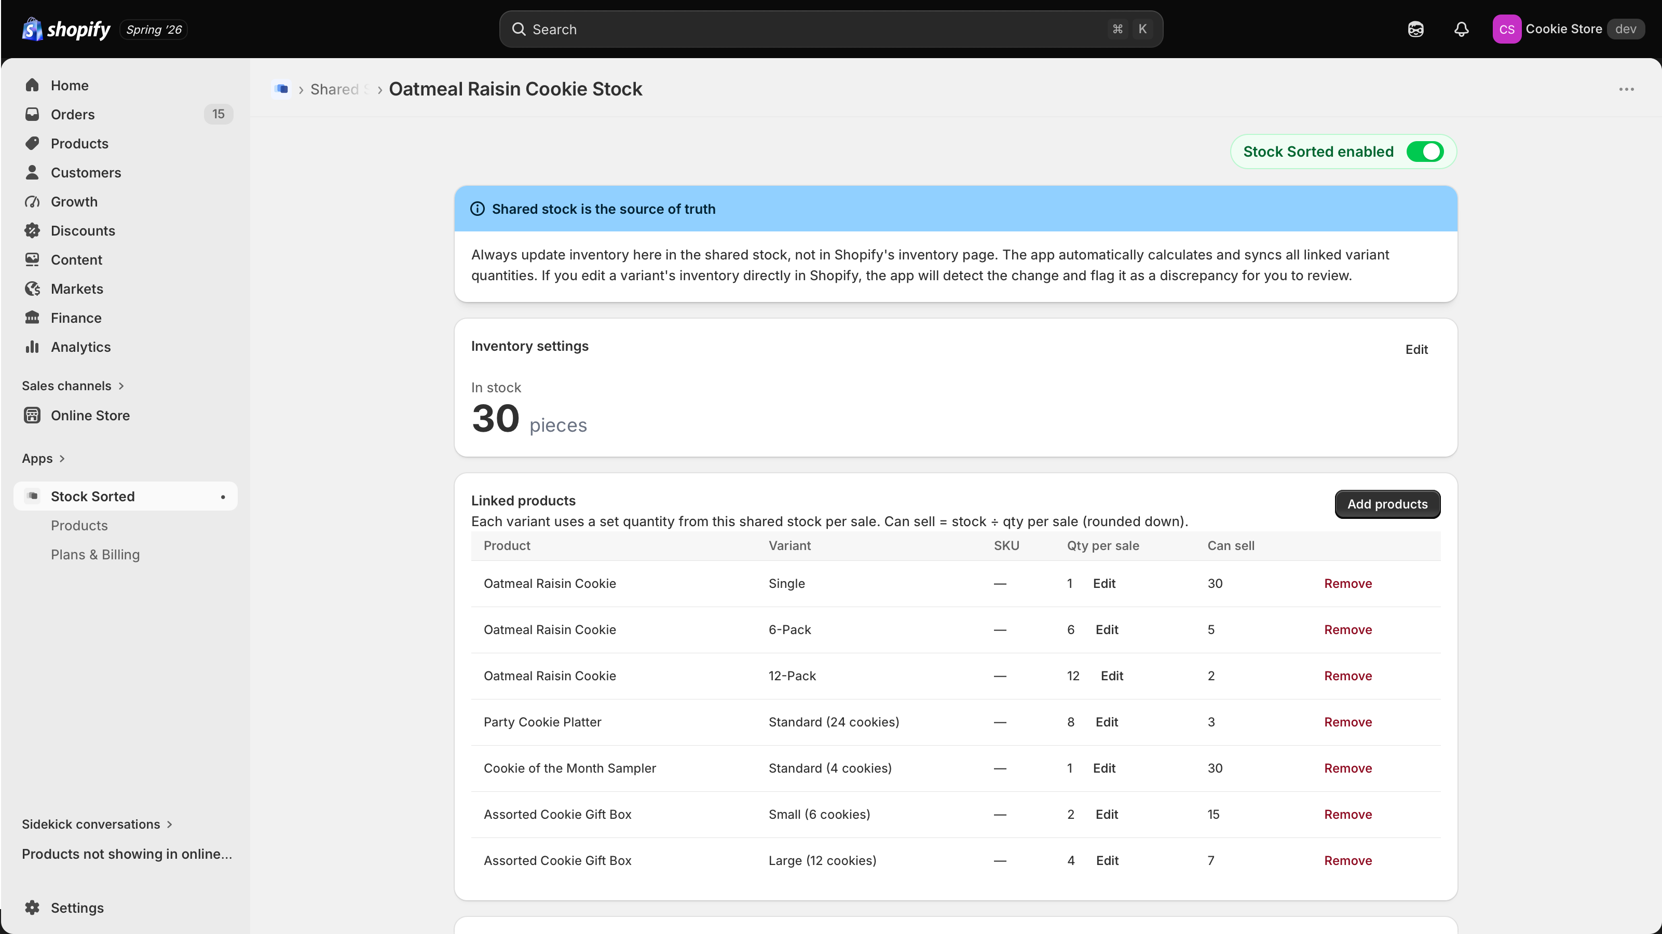1662x934 pixels.
Task: Click the 'Qty per sale' column header
Action: point(1102,545)
